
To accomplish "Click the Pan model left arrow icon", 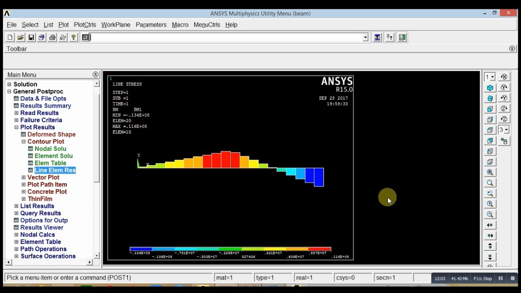I will 490,225.
